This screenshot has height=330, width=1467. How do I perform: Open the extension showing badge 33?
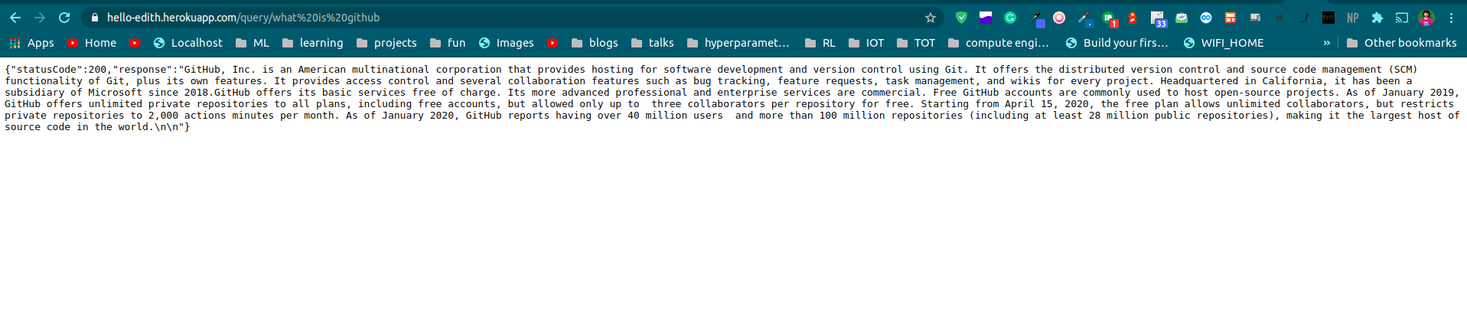click(x=1158, y=19)
